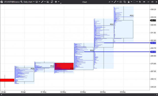Click the clone chart window icon

click(x=125, y=2)
